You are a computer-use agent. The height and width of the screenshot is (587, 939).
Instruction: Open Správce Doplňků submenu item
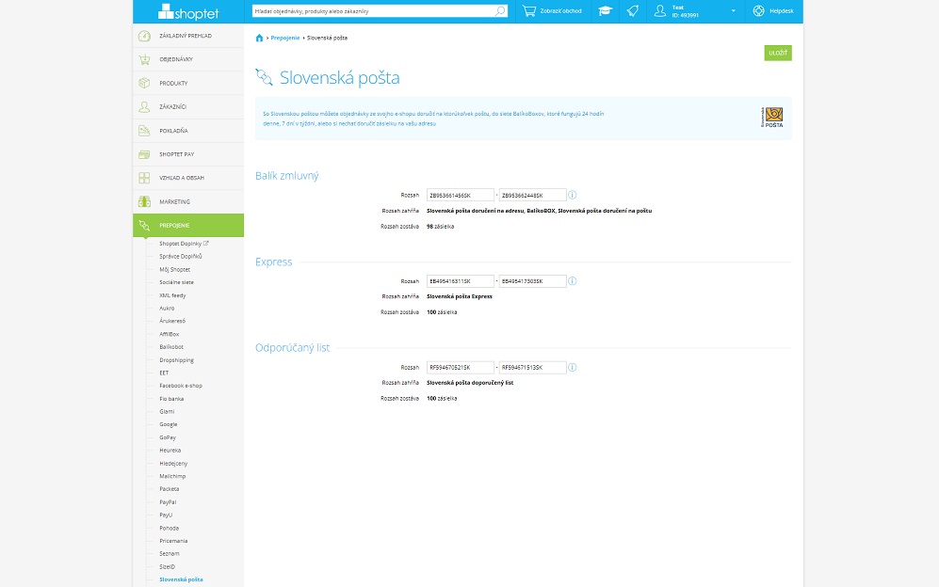point(180,256)
